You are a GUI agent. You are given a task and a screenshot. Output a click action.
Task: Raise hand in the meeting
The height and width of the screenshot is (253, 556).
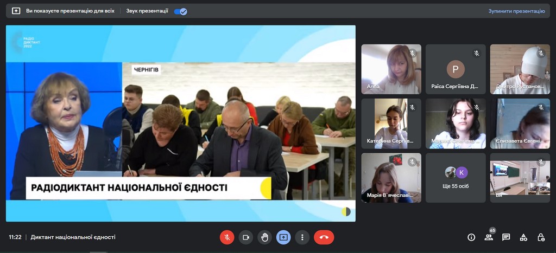point(264,237)
